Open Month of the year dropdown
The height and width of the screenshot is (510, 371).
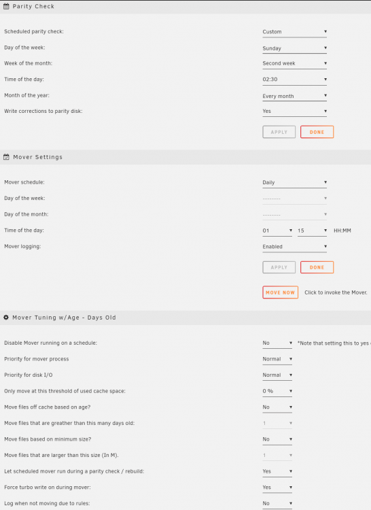(295, 96)
